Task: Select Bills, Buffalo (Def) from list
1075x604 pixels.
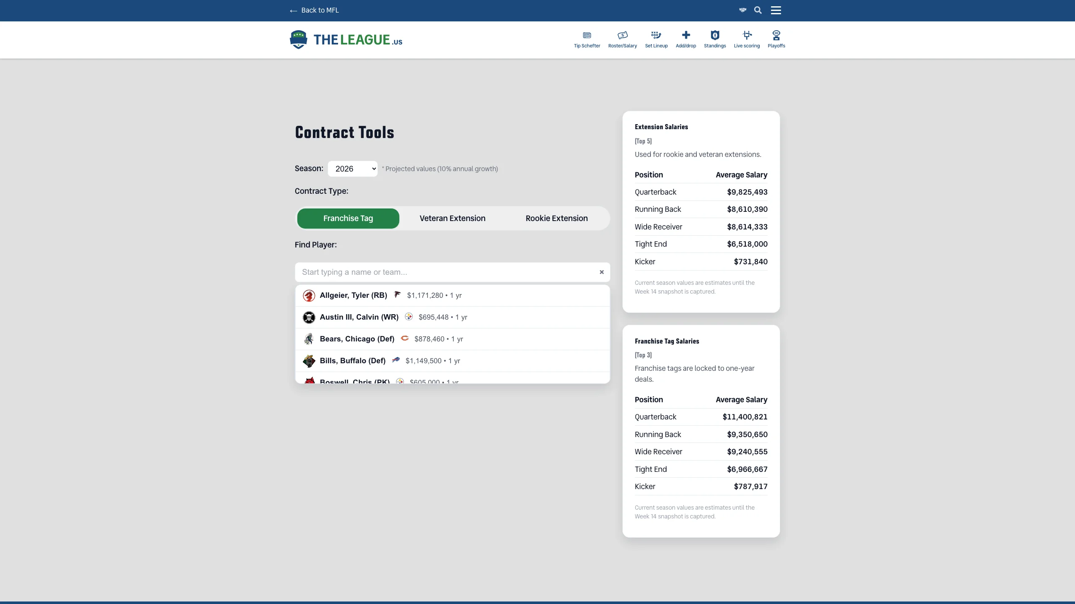Action: coord(452,361)
